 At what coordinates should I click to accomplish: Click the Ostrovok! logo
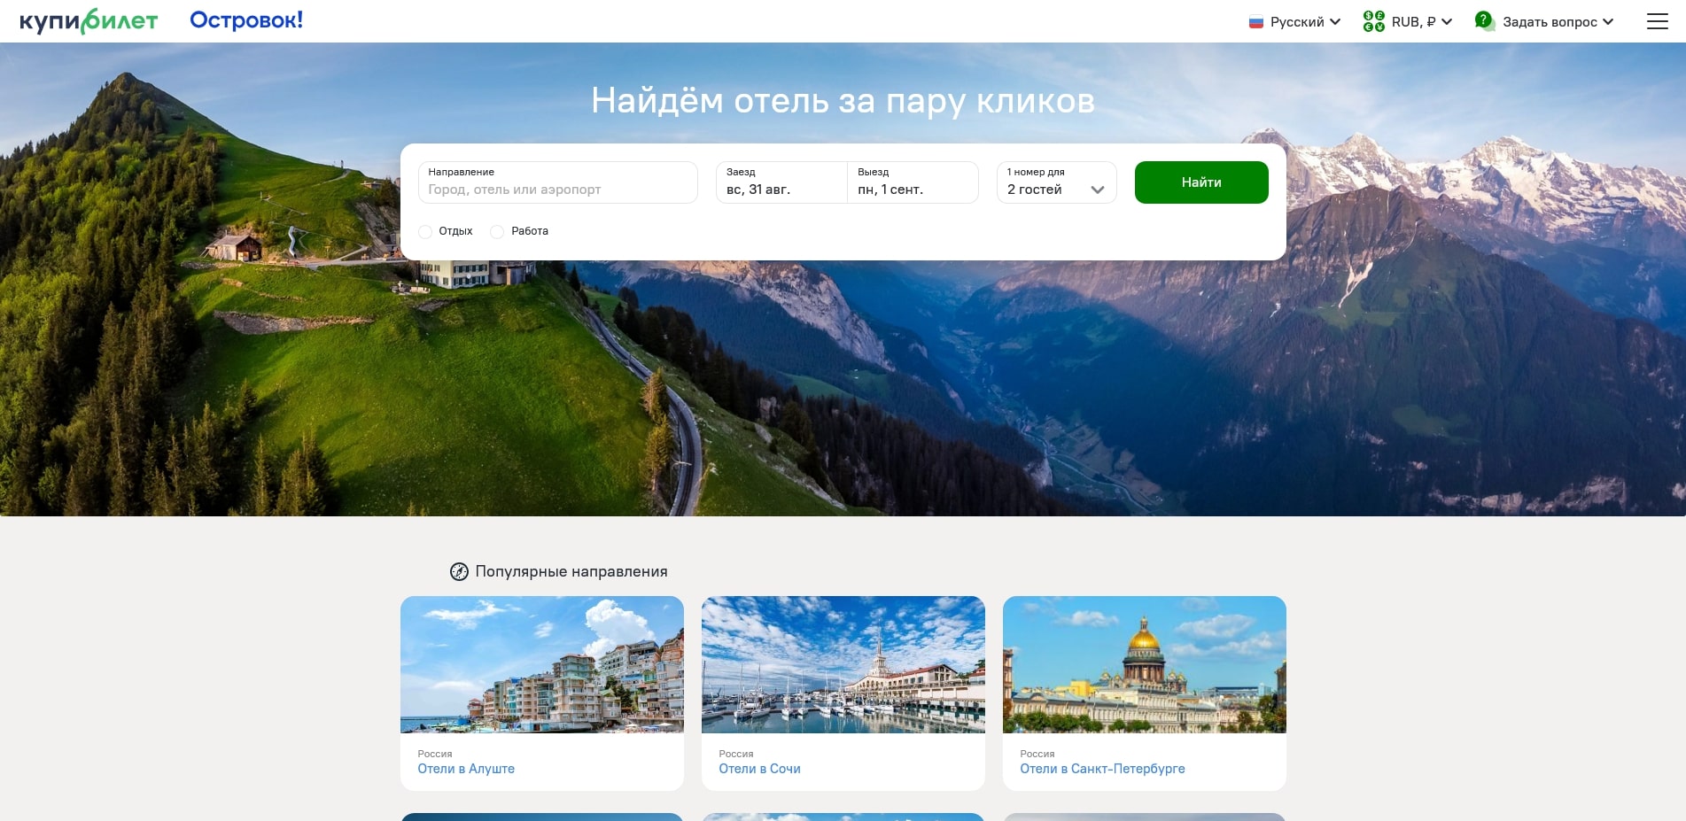[x=246, y=19]
